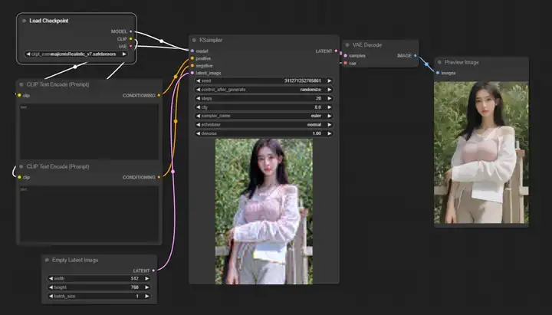Select previous checkpoint with the left arrow
Screen dimensions: 552x315
(28, 54)
